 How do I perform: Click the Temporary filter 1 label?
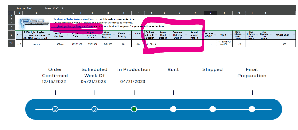24,8
